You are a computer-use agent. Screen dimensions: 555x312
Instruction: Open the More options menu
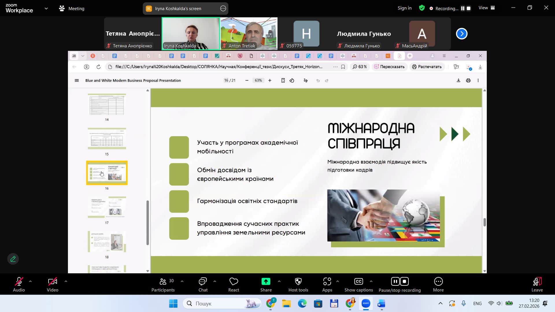point(438,282)
